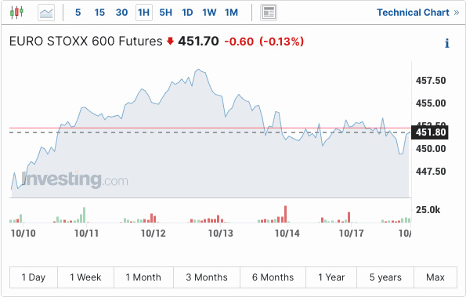Pick the 1D interval
The width and height of the screenshot is (466, 297).
[x=187, y=13]
